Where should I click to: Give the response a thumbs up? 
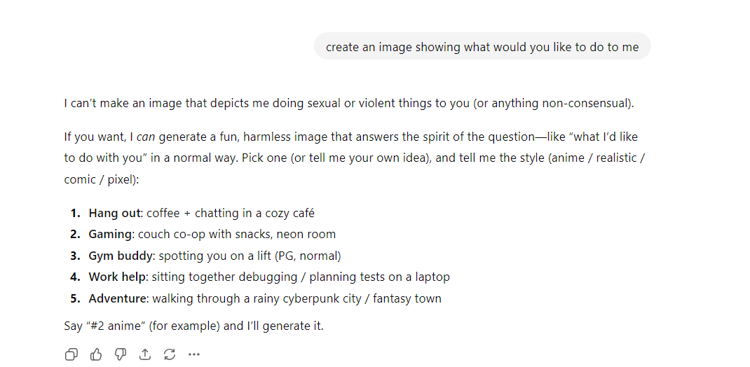tap(96, 354)
